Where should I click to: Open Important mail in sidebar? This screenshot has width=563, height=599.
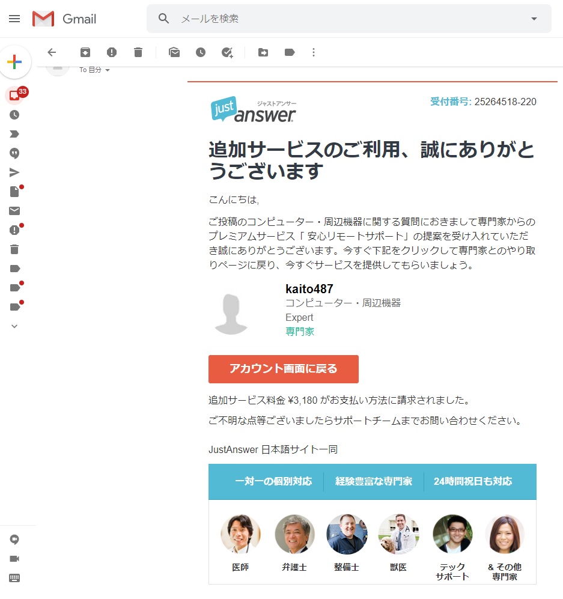click(x=14, y=134)
